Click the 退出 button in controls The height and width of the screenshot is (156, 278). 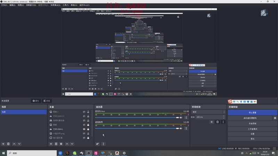coord(253,139)
